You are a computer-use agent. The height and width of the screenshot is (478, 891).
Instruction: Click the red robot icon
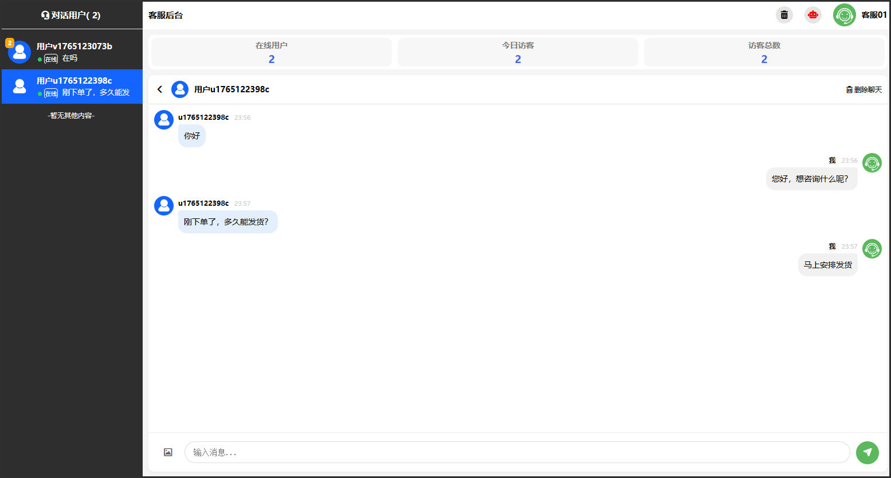(813, 15)
